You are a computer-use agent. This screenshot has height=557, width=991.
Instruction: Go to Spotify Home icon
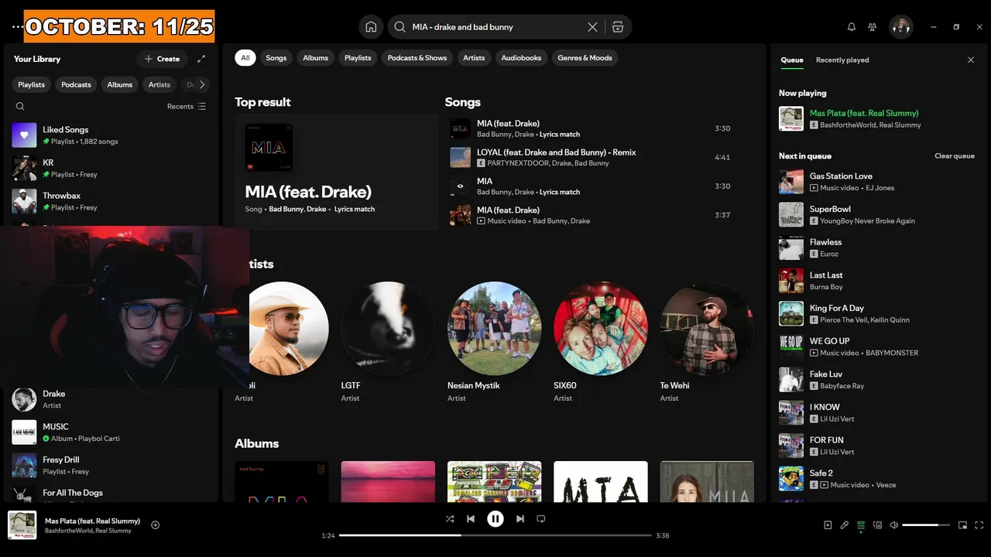[x=371, y=27]
